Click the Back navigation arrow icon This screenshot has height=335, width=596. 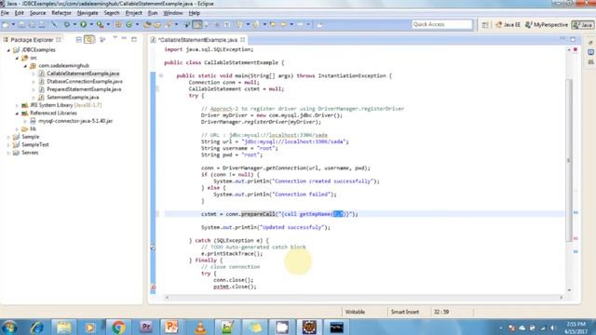pyautogui.click(x=283, y=25)
